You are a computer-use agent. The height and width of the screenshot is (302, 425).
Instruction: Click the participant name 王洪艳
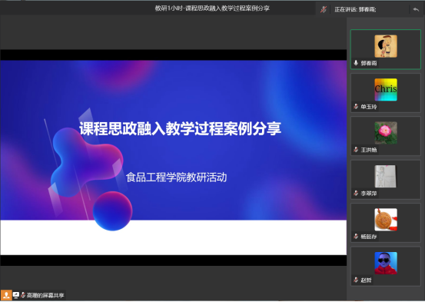(x=369, y=150)
